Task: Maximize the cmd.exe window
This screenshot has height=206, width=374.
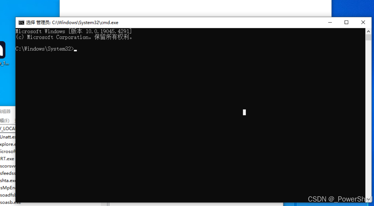Action: click(x=346, y=22)
